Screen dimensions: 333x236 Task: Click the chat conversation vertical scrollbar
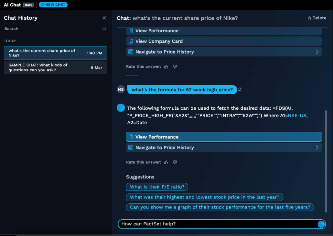[x=326, y=161]
